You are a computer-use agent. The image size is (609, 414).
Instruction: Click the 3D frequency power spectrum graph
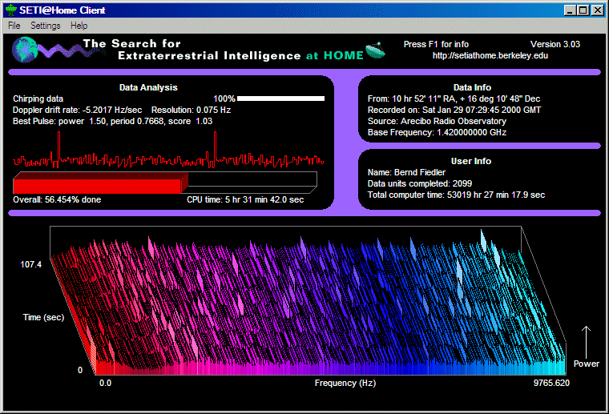(309, 301)
